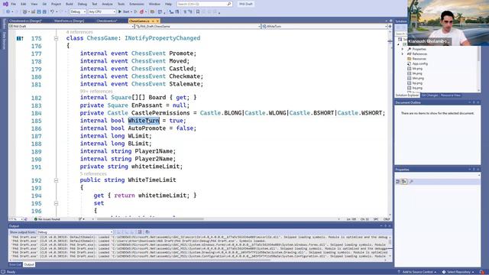Click the '99+ references' CodeLens link
Screen dimensions: 489x275
coord(96,92)
